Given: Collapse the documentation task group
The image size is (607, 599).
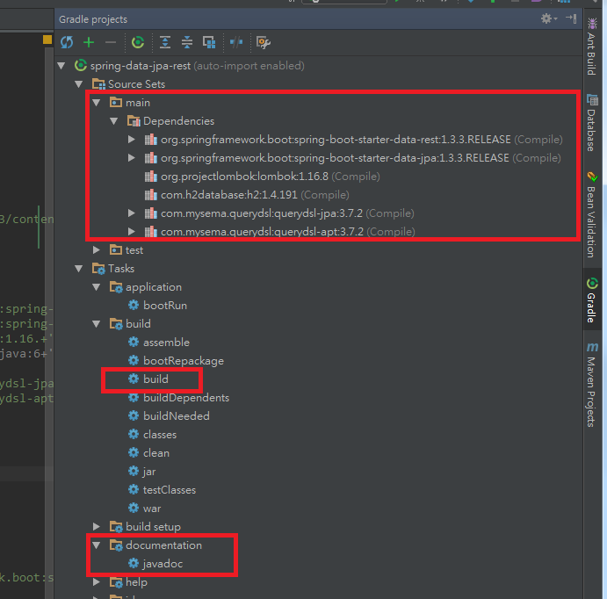Looking at the screenshot, I should pos(97,545).
